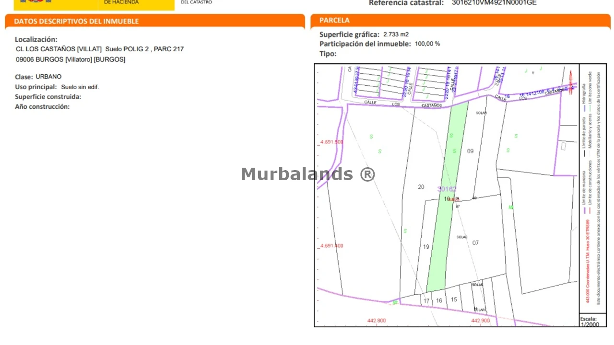Click parcel 19 on the map

click(426, 247)
